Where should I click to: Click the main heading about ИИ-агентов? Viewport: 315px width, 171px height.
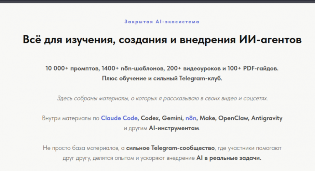pos(162,40)
